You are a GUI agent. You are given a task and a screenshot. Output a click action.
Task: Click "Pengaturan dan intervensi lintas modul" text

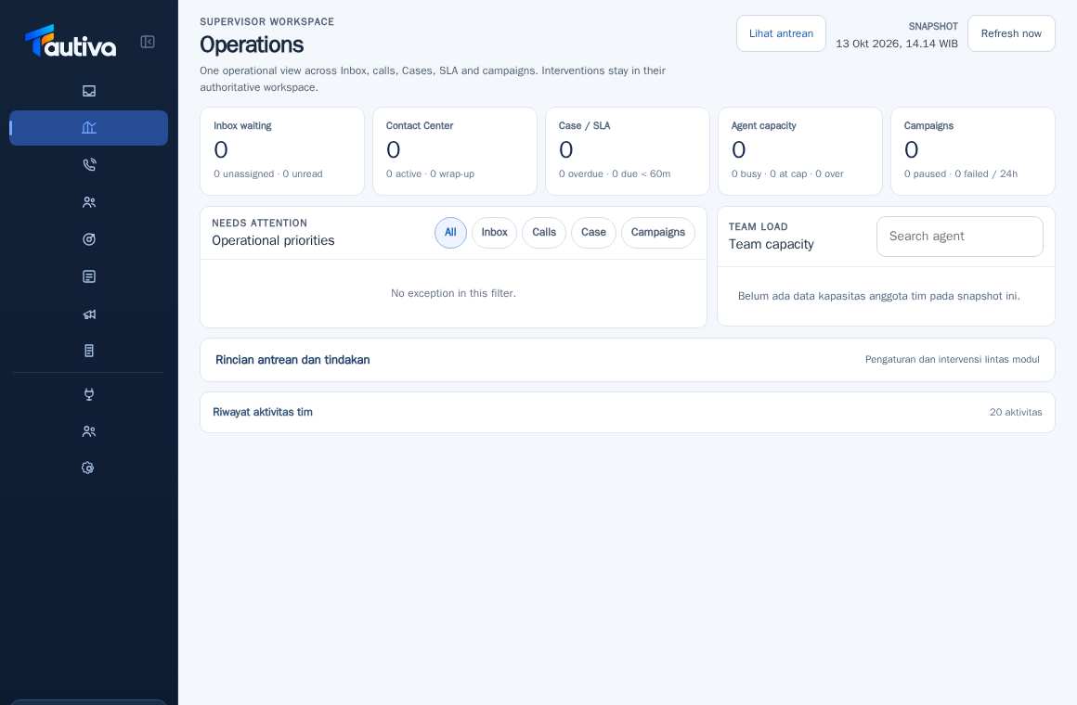(952, 360)
